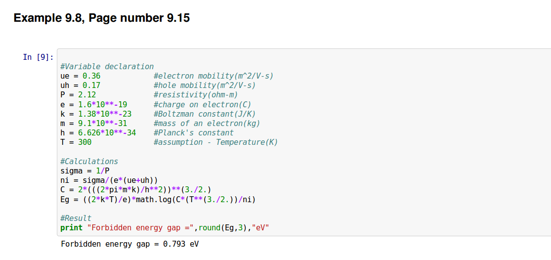Click the In [9] cell prompt
The image size is (551, 260).
click(x=38, y=57)
